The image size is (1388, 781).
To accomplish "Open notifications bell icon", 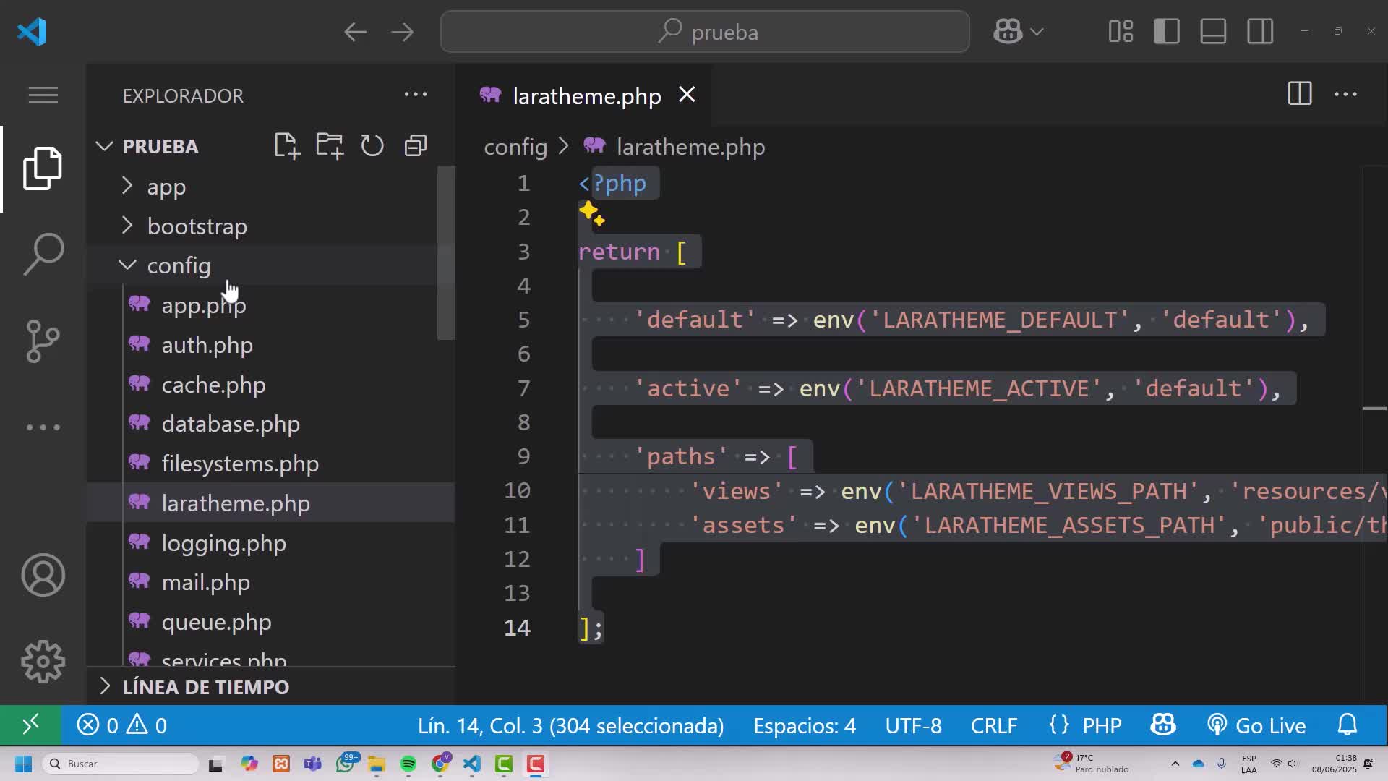I will click(x=1348, y=725).
